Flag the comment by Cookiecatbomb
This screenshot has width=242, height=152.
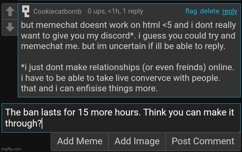pyautogui.click(x=191, y=11)
